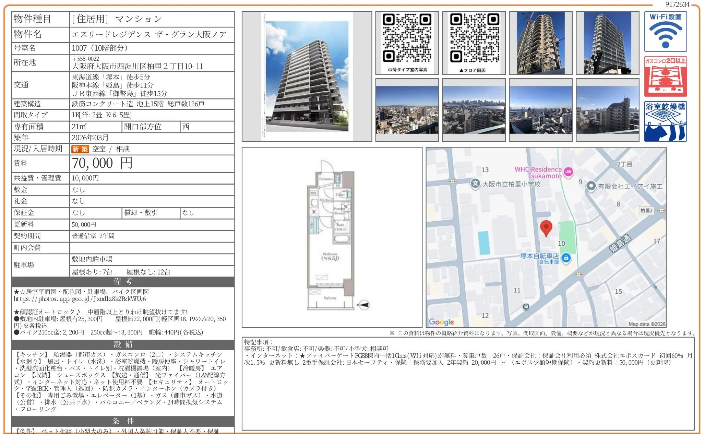
Task: Click the orange 新築 badge
Action: (x=80, y=149)
